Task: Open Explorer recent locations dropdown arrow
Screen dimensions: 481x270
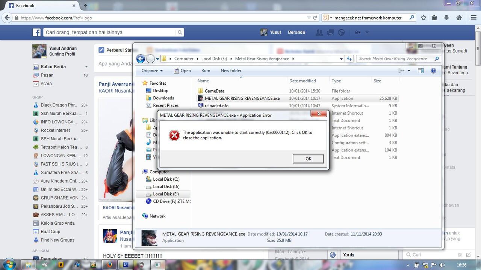Action: (157, 59)
